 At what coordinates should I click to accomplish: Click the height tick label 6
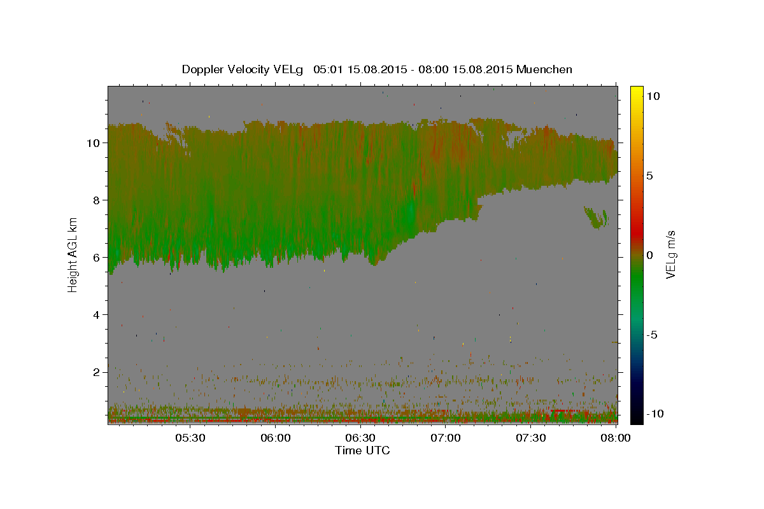point(96,257)
